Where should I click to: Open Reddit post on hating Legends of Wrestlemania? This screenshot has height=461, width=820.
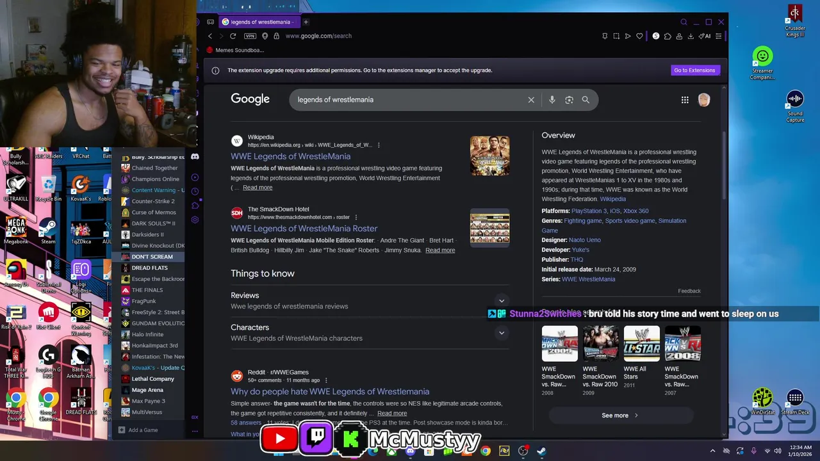(x=330, y=392)
